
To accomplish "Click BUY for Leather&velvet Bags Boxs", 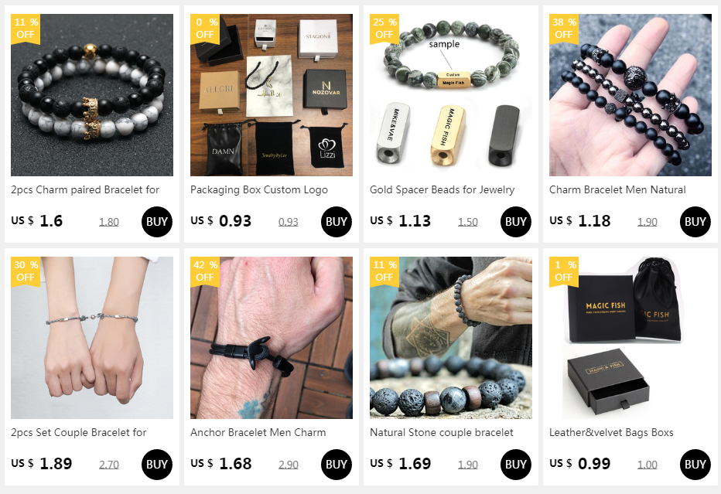I will [695, 465].
